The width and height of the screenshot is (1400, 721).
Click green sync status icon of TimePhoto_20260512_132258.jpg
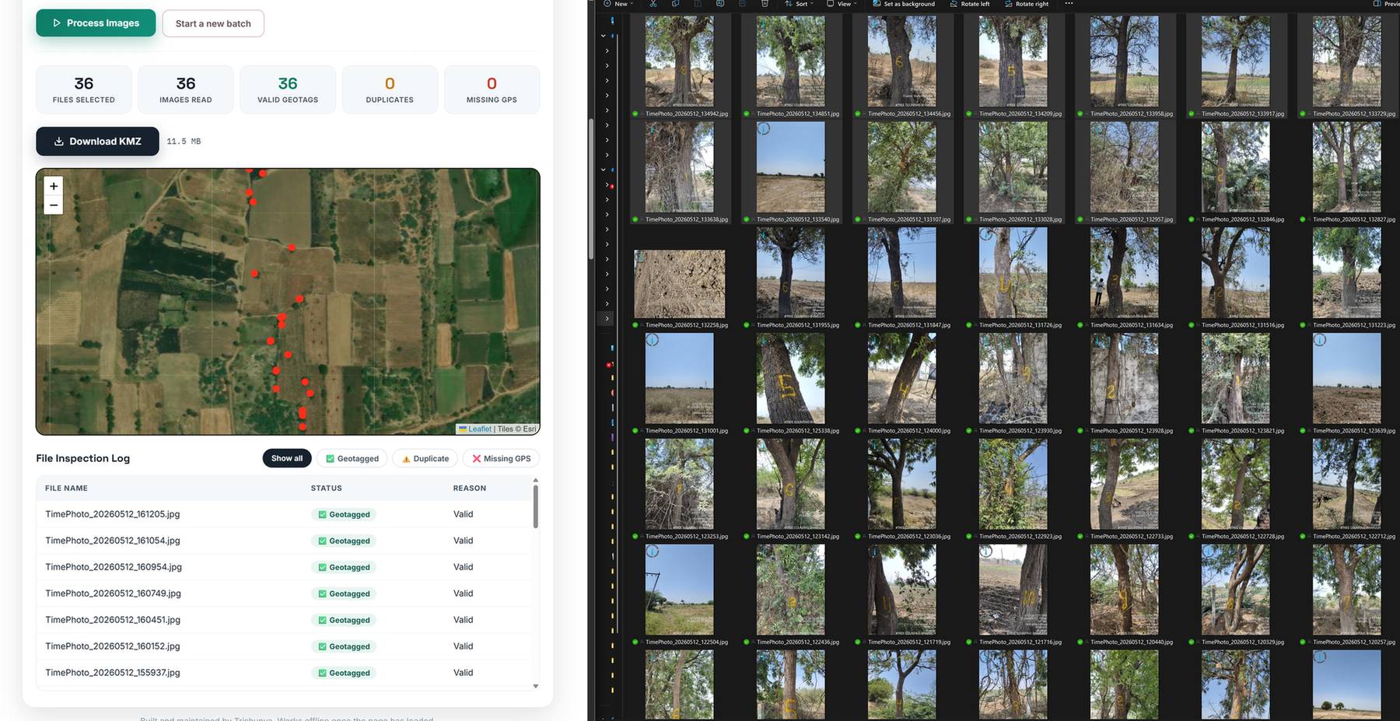(635, 325)
